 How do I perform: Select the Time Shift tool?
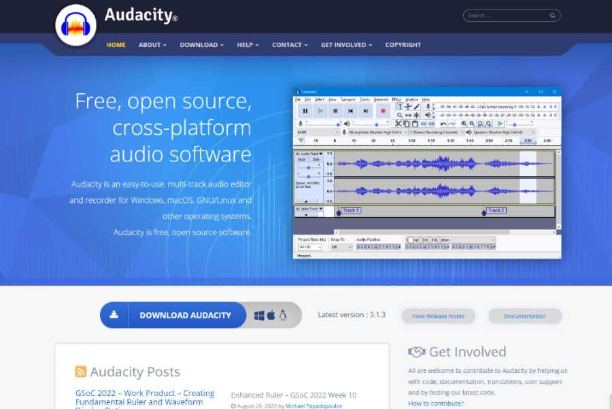tap(408, 115)
